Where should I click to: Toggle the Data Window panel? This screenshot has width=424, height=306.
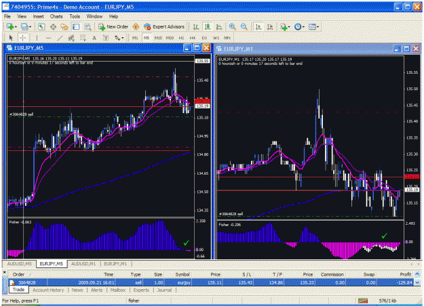(x=53, y=26)
